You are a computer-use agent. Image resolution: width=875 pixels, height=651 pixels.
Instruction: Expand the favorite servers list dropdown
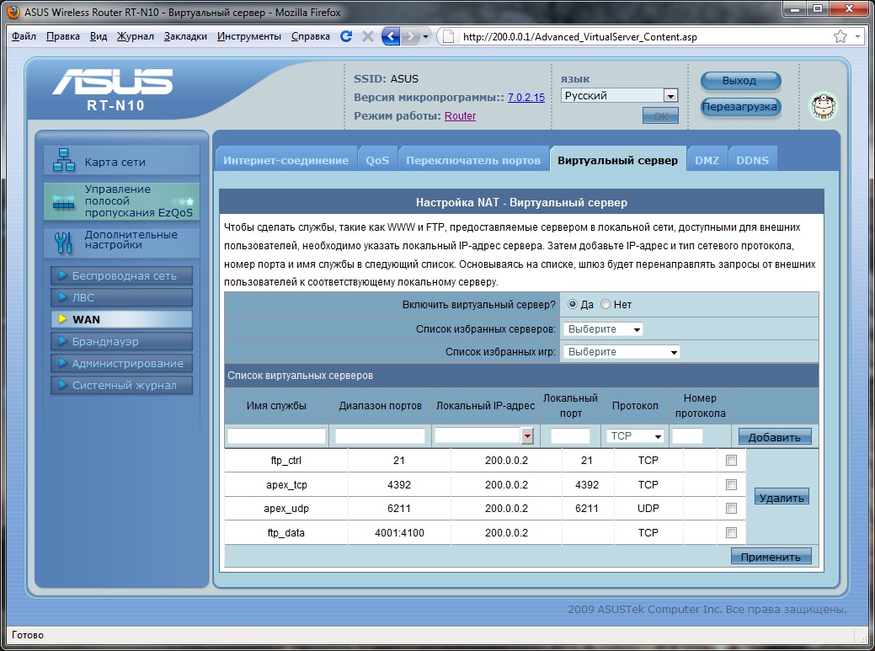click(x=603, y=329)
